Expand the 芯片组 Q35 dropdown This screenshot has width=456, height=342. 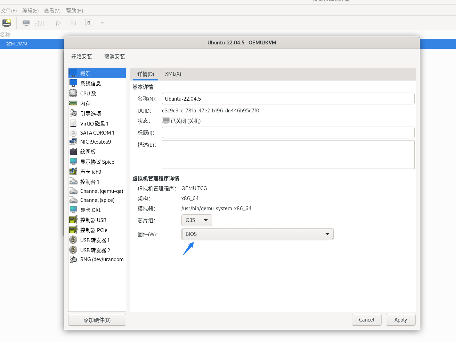(x=196, y=220)
